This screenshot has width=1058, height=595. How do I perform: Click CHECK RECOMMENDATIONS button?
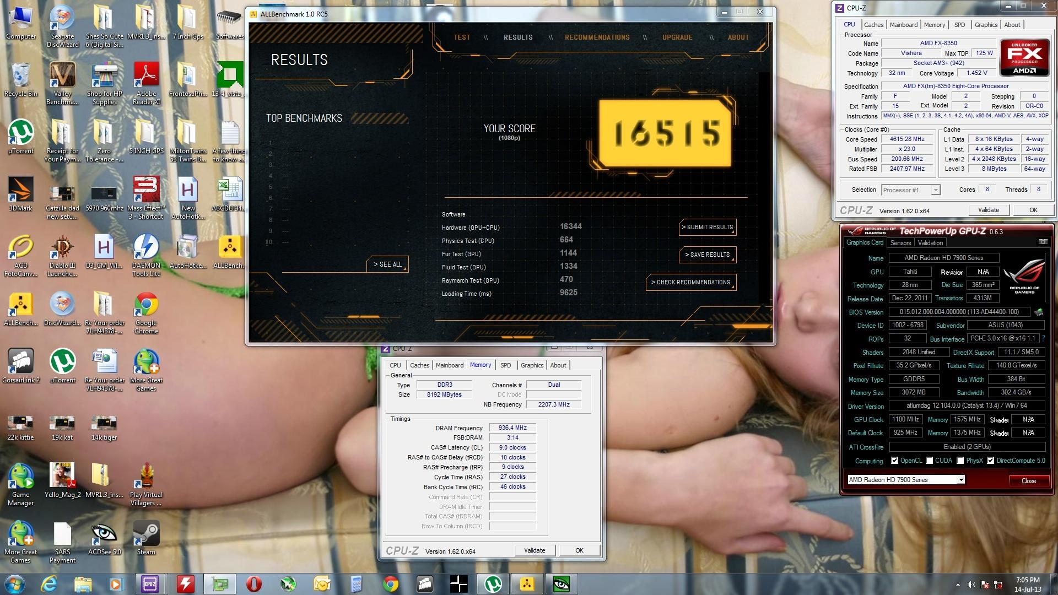(x=690, y=282)
